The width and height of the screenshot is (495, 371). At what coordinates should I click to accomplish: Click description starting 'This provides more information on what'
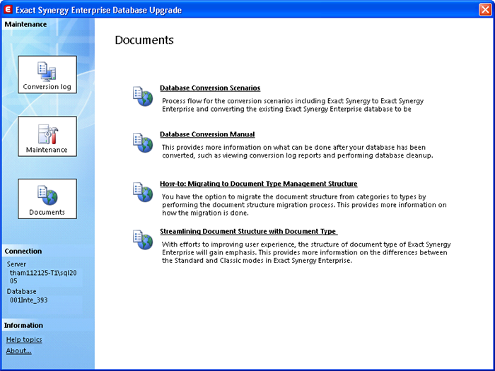pos(298,151)
